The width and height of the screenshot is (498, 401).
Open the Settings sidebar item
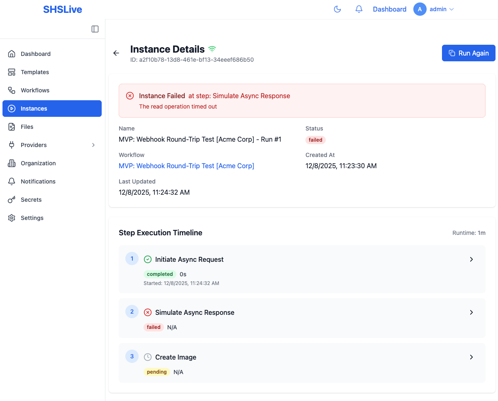(32, 217)
